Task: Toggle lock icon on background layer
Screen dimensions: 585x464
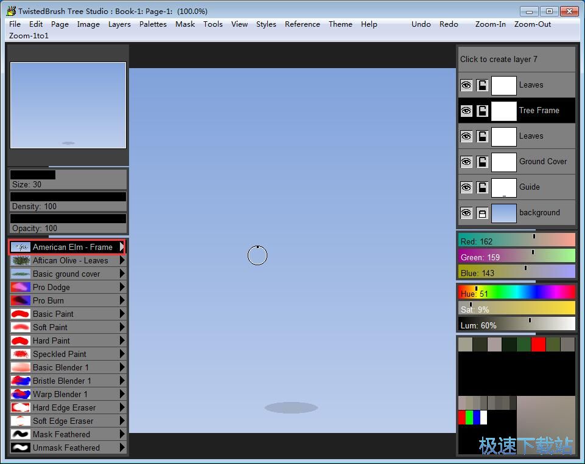Action: point(482,213)
